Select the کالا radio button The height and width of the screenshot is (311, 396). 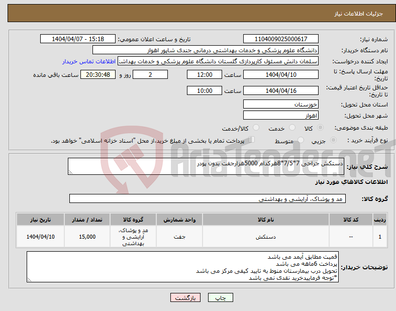click(320, 128)
